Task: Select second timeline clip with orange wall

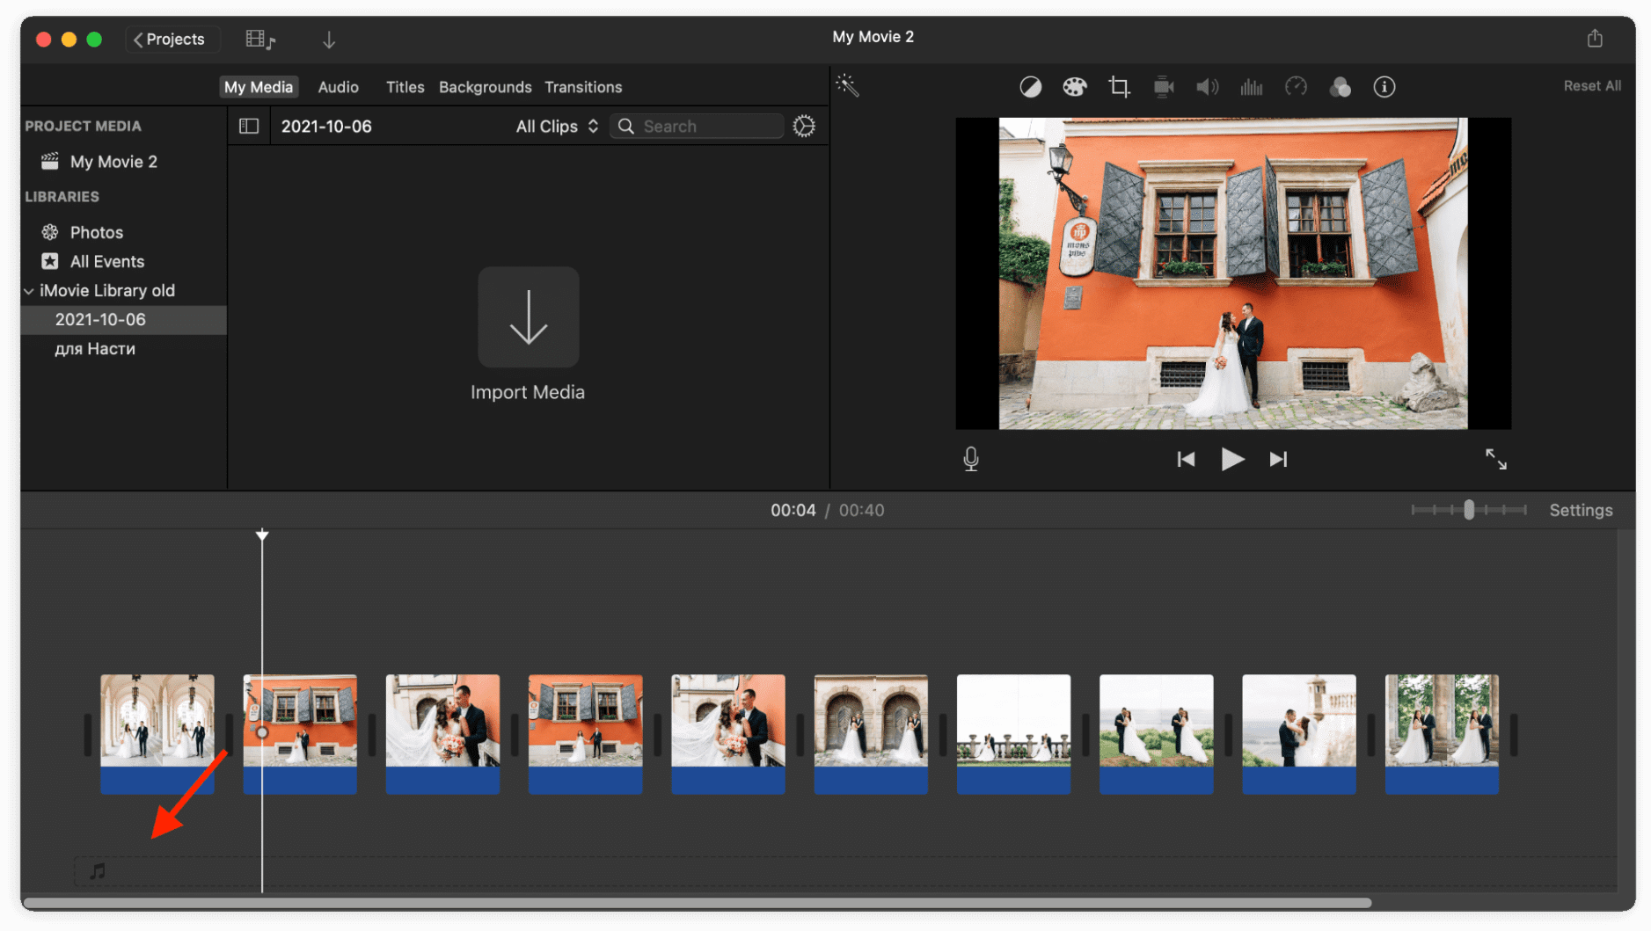Action: (x=300, y=734)
